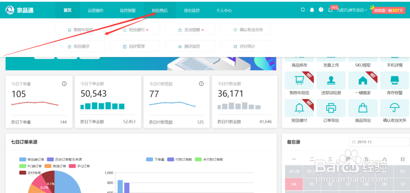410x193 pixels.
Task: Click info icon on 今日付款笔数 card
Action: [x=201, y=84]
